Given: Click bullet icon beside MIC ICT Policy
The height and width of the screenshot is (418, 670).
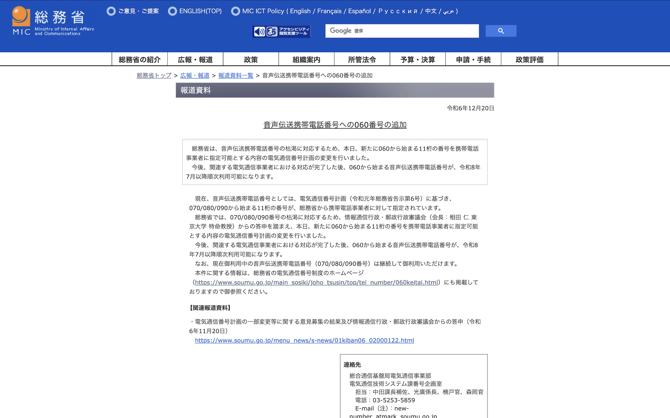Looking at the screenshot, I should click(x=236, y=11).
